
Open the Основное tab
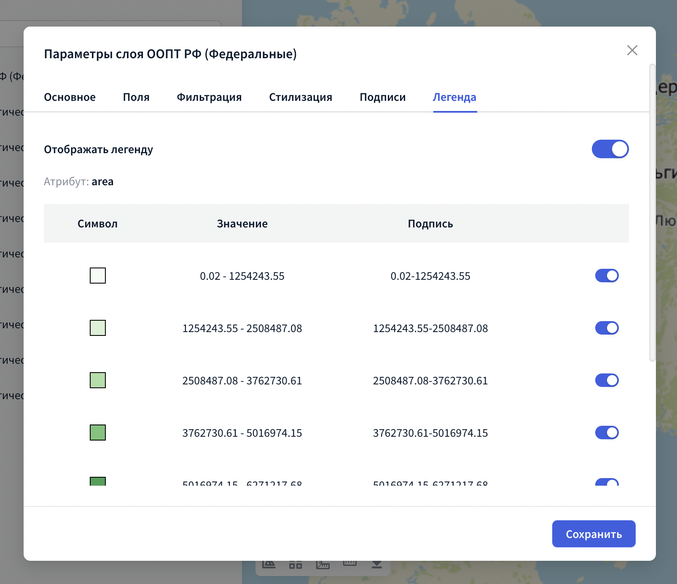(x=70, y=97)
